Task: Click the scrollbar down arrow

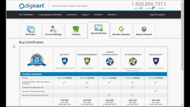Action: (x=182, y=105)
